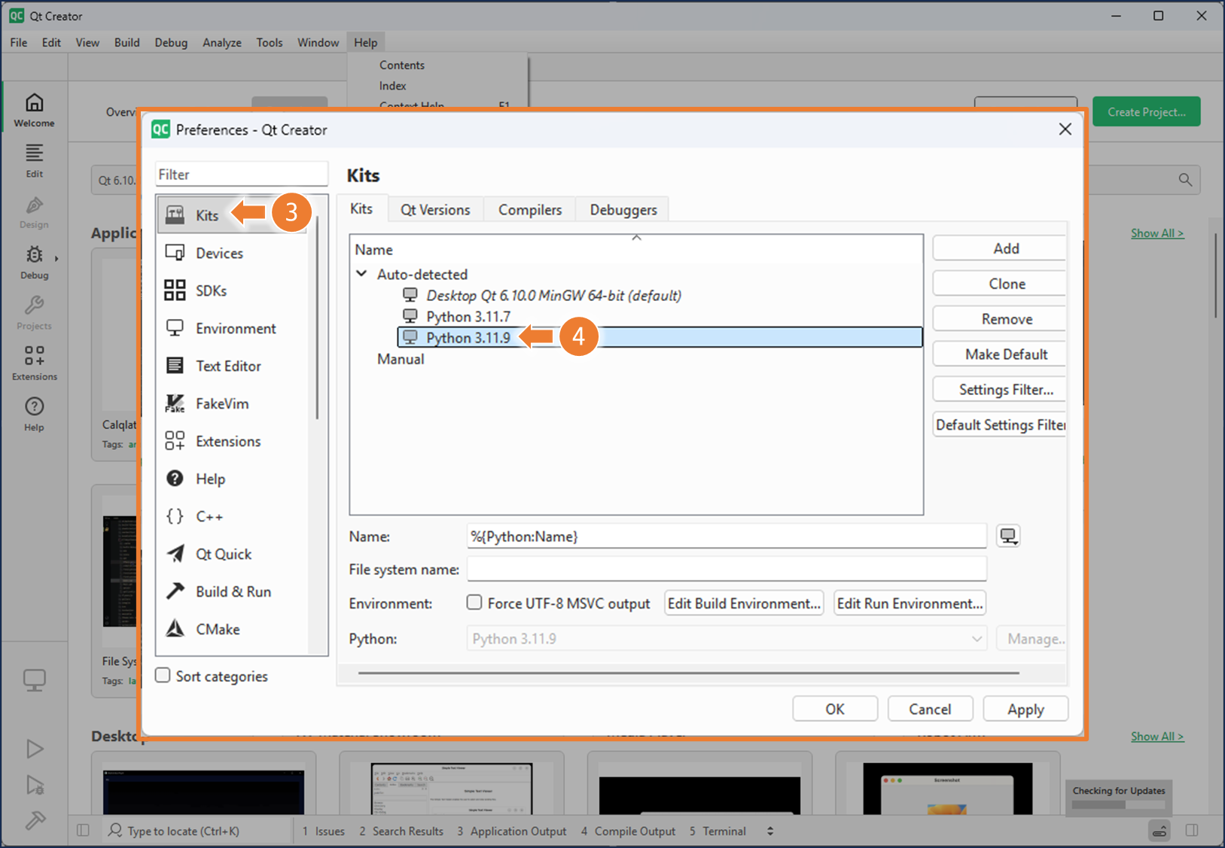Open Help mode in sidebar
This screenshot has width=1225, height=848.
(34, 414)
